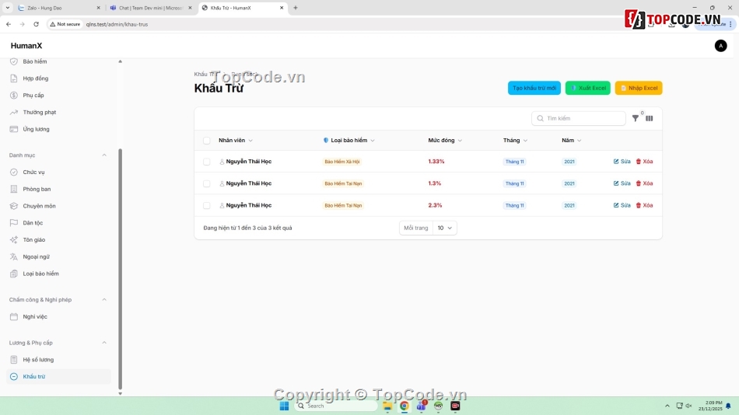
Task: Collapse the Chấm công & Nghỉ phép group
Action: pos(104,300)
